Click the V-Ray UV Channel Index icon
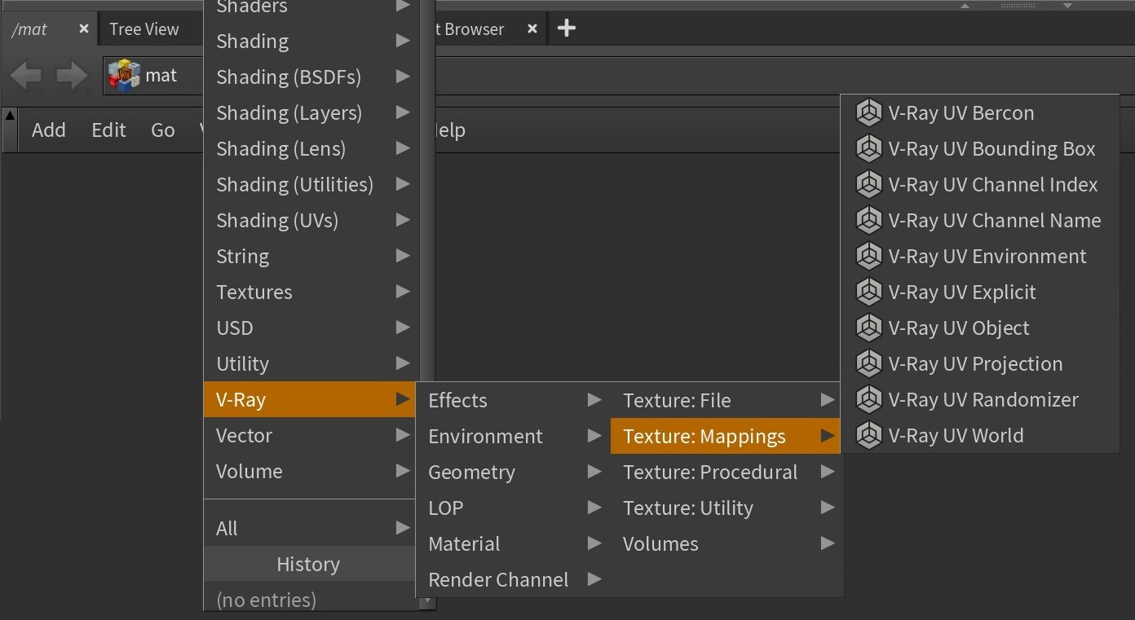Screen dimensions: 1135x620 tap(868, 184)
